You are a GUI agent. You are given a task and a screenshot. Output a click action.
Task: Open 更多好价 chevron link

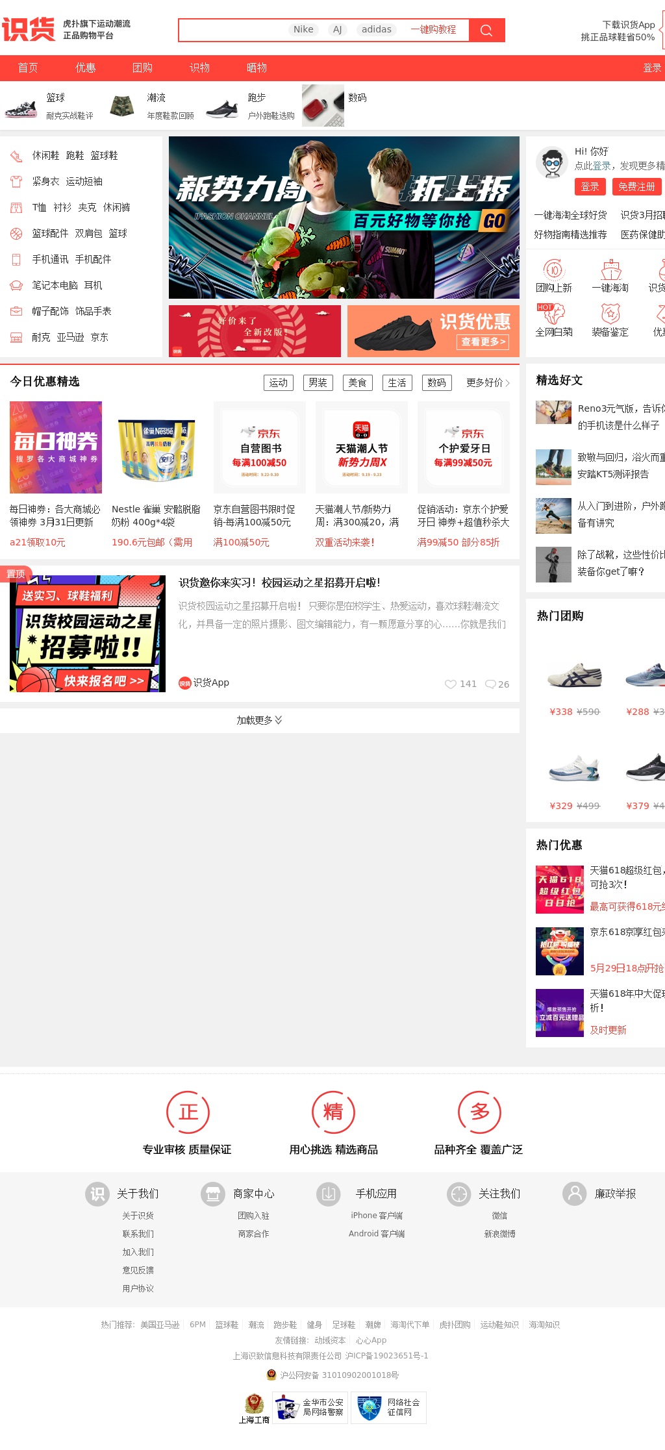[488, 383]
